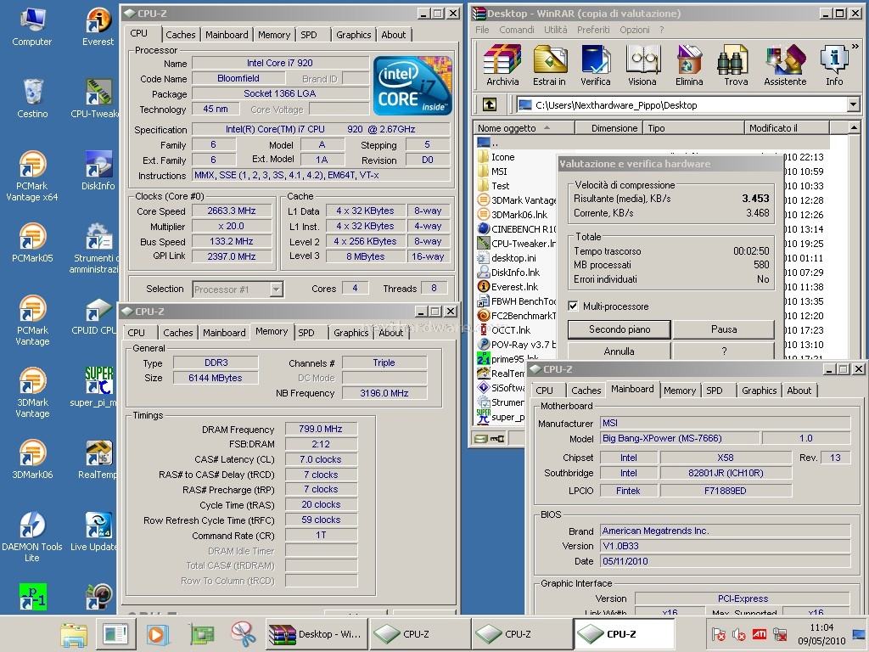
Task: Click scroll up arrow in WinRAR file list
Action: pyautogui.click(x=854, y=128)
